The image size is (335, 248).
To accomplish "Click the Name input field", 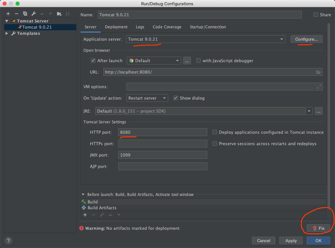I will coord(199,15).
